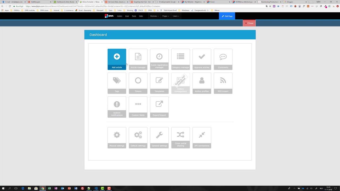Click the Edit Page button
The width and height of the screenshot is (340, 191).
tap(227, 16)
